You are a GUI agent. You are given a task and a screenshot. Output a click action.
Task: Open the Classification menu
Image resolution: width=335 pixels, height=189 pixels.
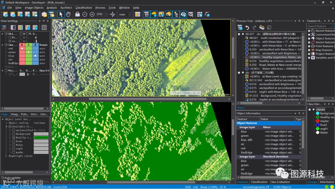[83, 7]
